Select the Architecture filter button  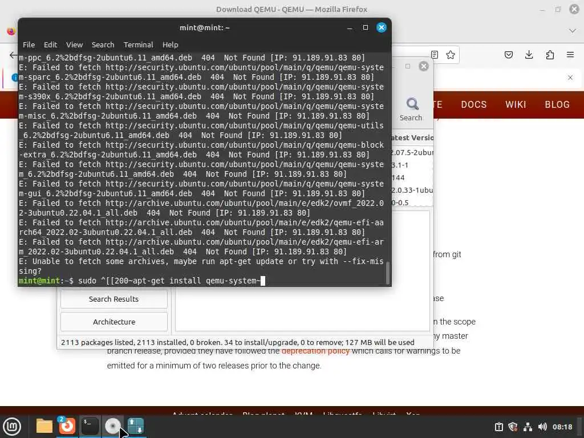[114, 322]
